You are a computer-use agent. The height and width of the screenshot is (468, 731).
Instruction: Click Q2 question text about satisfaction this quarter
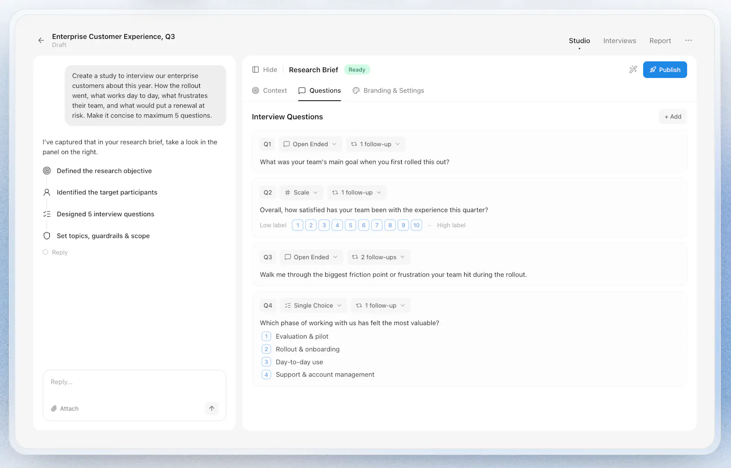coord(374,210)
